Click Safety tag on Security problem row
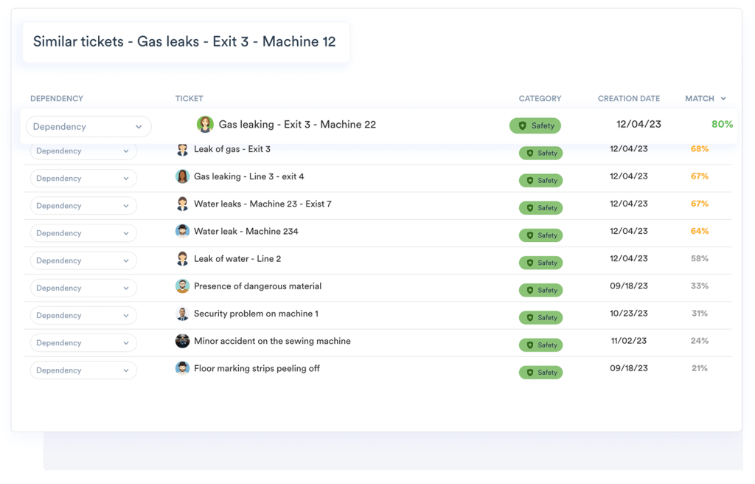Image resolution: width=755 pixels, height=484 pixels. [540, 318]
